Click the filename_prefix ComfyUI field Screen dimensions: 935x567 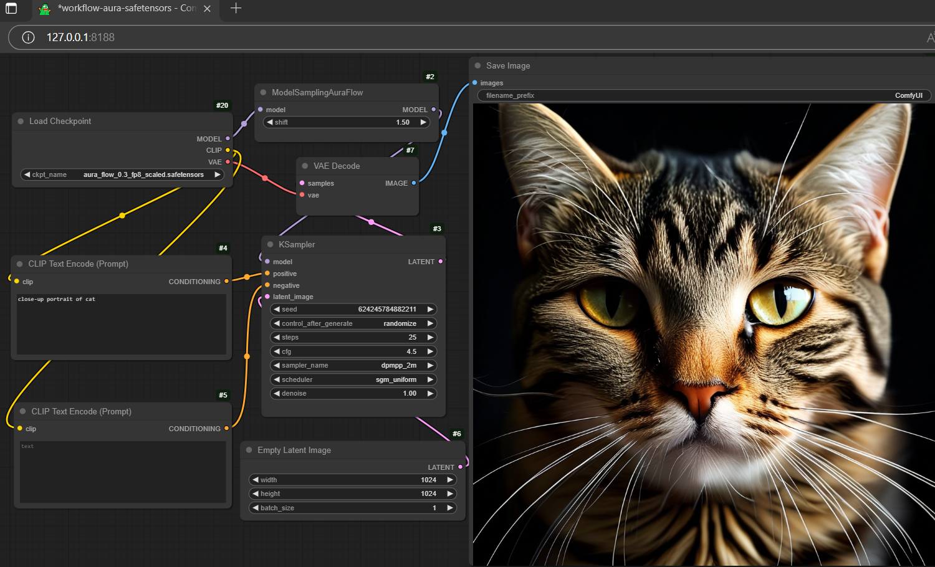(x=704, y=95)
